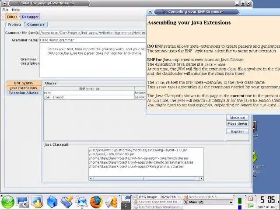Open the clipboard tray icon
Viewport: 280px width, 210px height.
[251, 199]
